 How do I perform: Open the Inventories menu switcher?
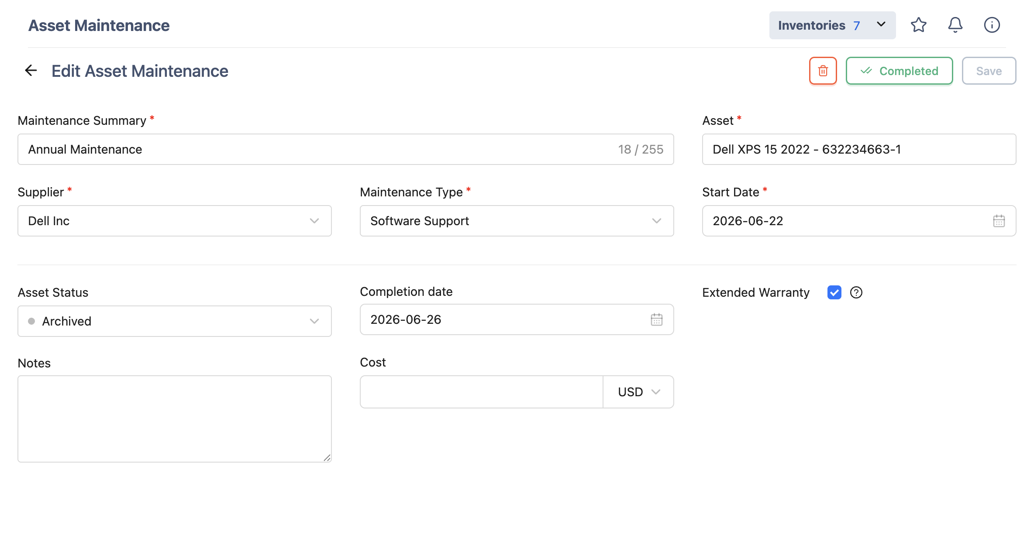click(x=832, y=25)
